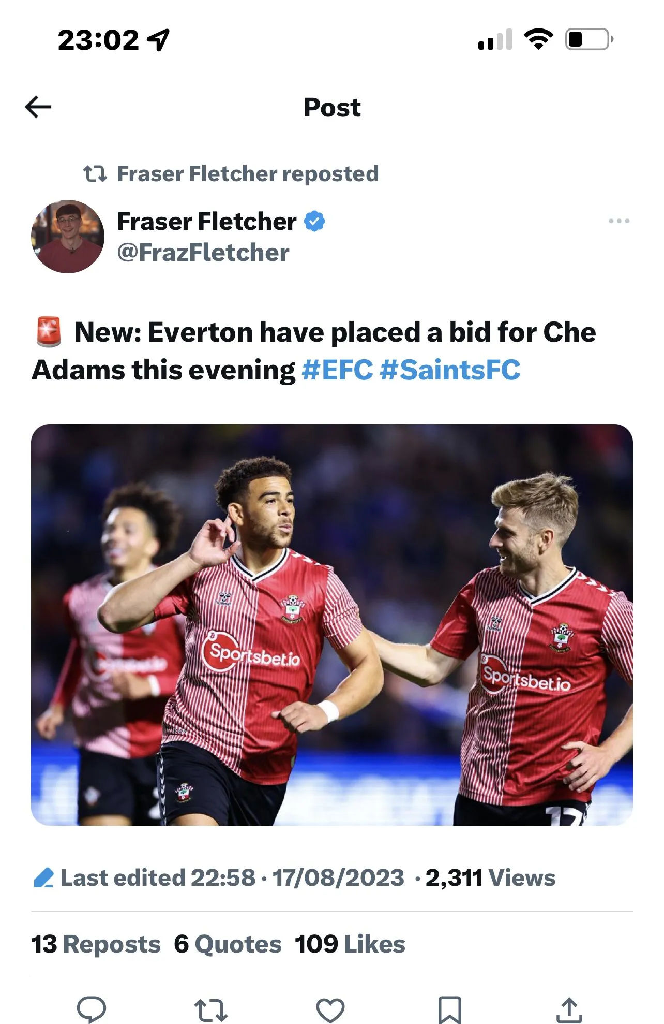Open the three-dot more options menu
664x1024 pixels.
tap(618, 221)
